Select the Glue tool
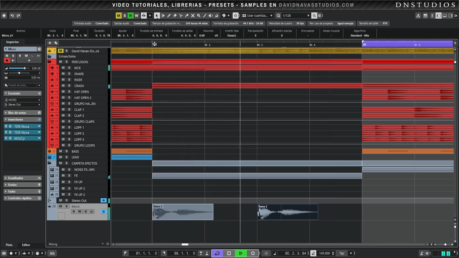The height and width of the screenshot is (258, 459). click(187, 16)
